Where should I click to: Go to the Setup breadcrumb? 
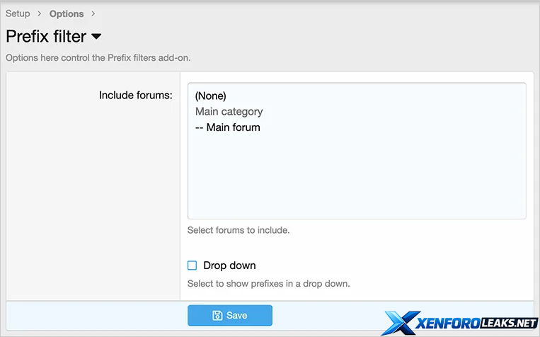click(18, 13)
